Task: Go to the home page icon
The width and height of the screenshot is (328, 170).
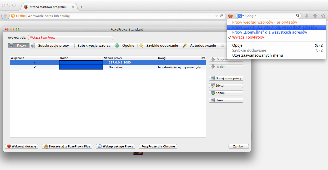Action: [x=315, y=16]
